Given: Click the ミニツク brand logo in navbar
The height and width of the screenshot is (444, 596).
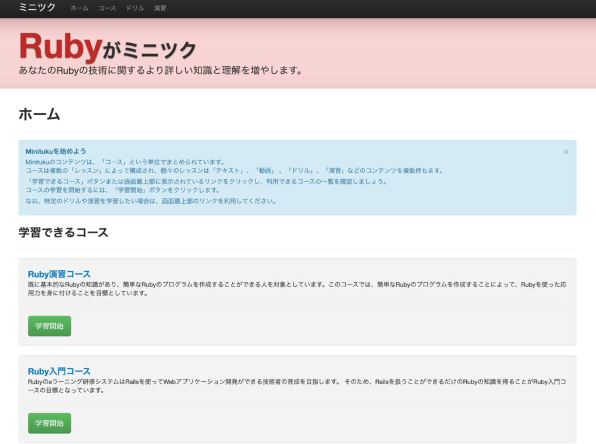Looking at the screenshot, I should click(37, 8).
